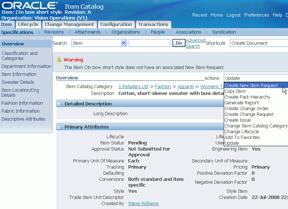Choose Change Lifecycle option
The width and height of the screenshot is (288, 209).
coord(256,132)
